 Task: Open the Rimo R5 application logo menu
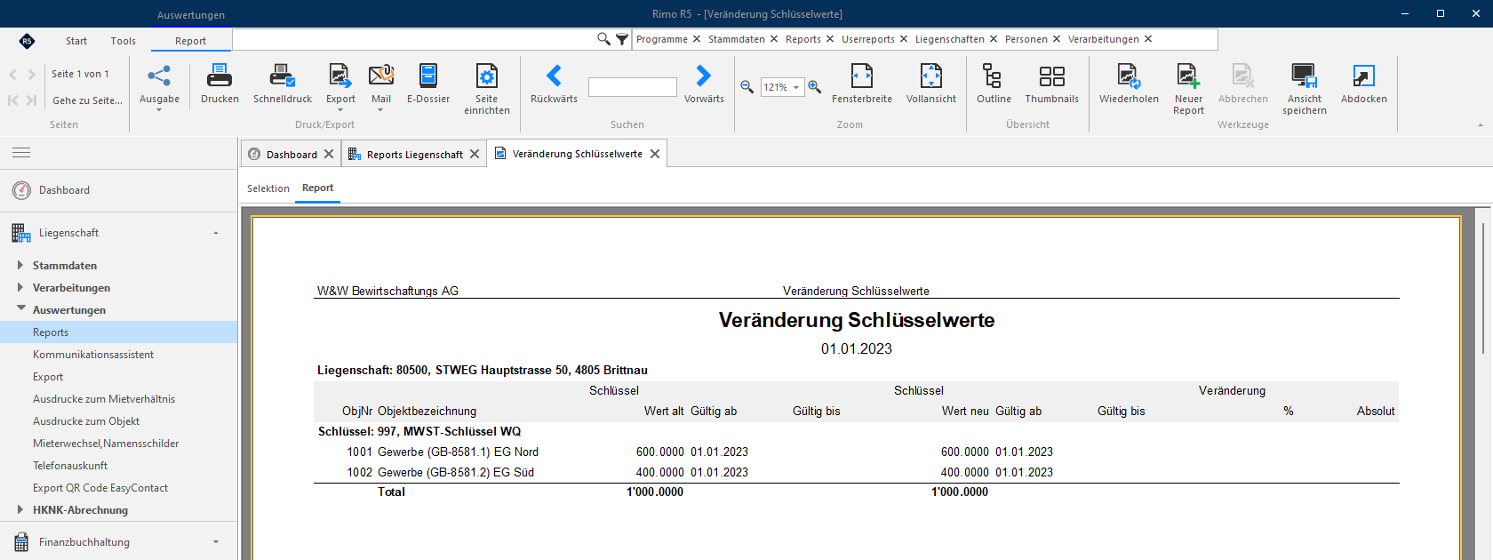pyautogui.click(x=27, y=41)
